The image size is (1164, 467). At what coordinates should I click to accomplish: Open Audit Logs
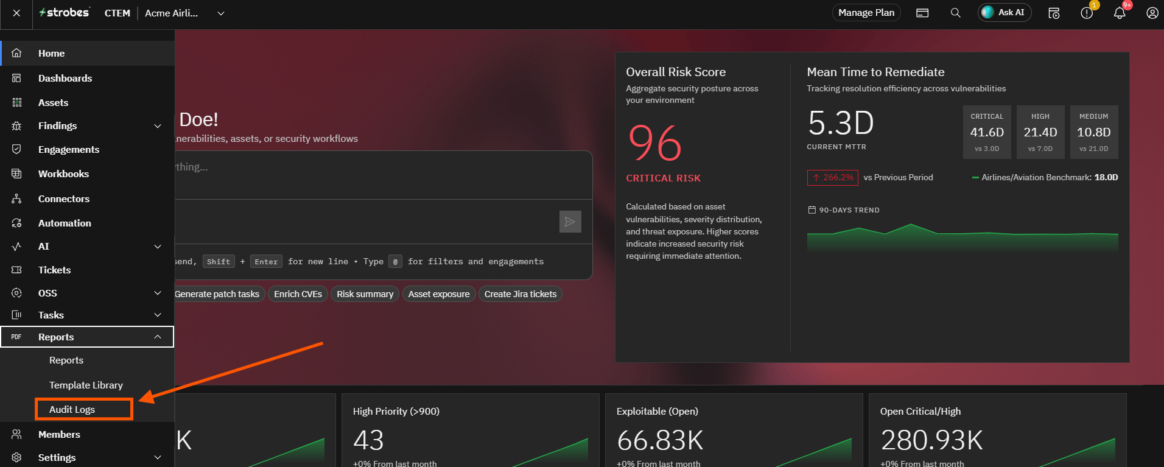point(72,409)
